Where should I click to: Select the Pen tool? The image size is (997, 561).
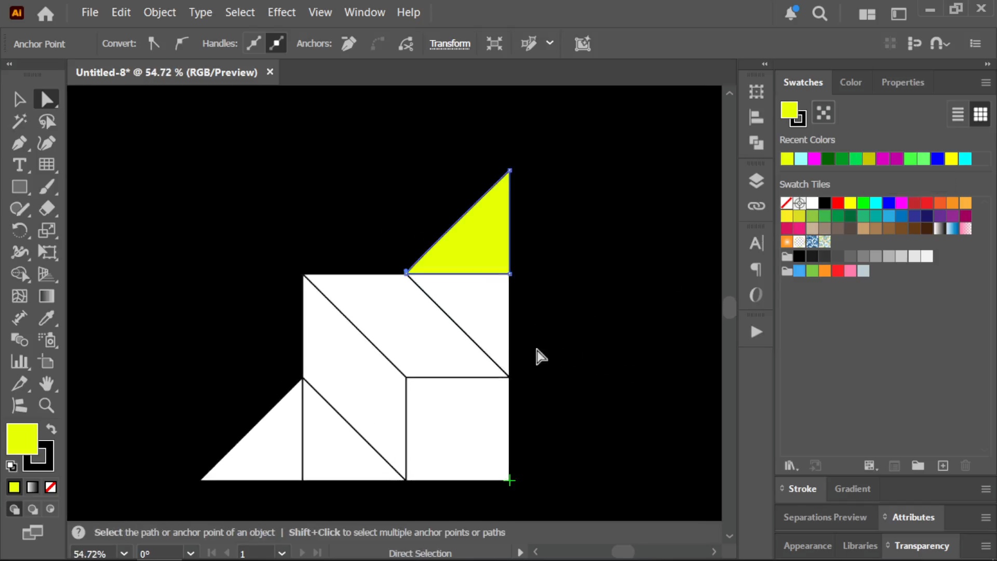(x=19, y=143)
